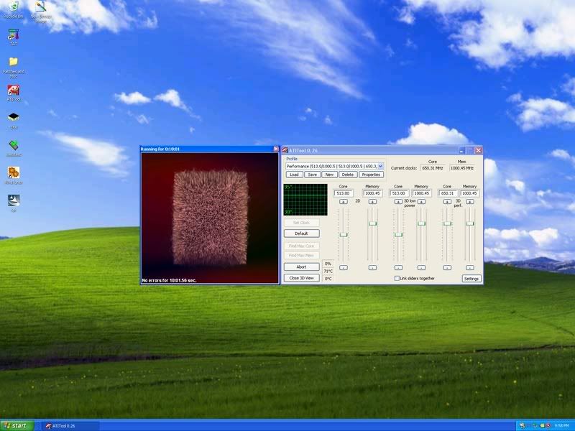Decrease 3D low power Memory with minus
The image size is (575, 431).
click(422, 267)
